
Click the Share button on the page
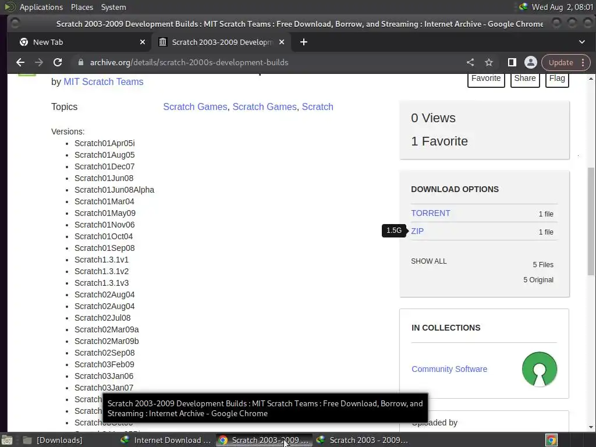(x=525, y=79)
